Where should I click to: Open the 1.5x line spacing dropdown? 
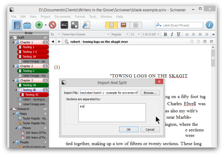(151, 34)
